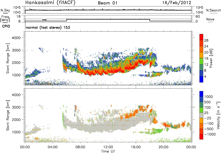221x153 pixels.
Task: Click the "2000" range tick in velocity panel
Action: pos(16,120)
